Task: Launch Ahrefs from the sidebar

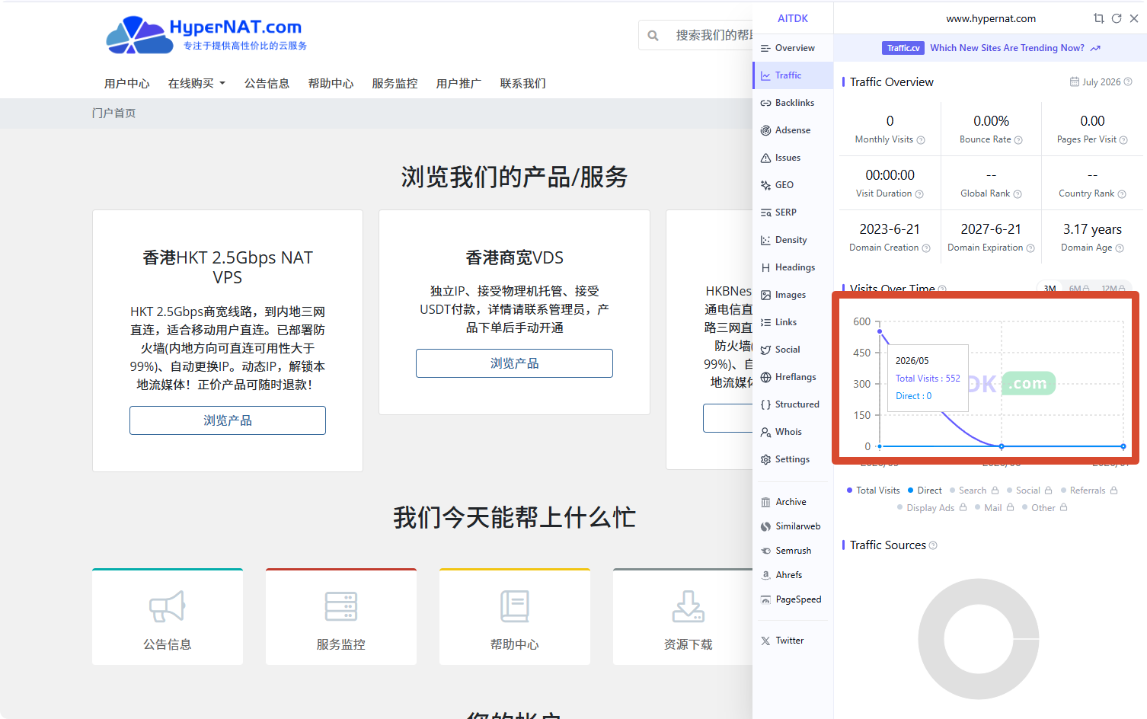Action: pos(792,575)
